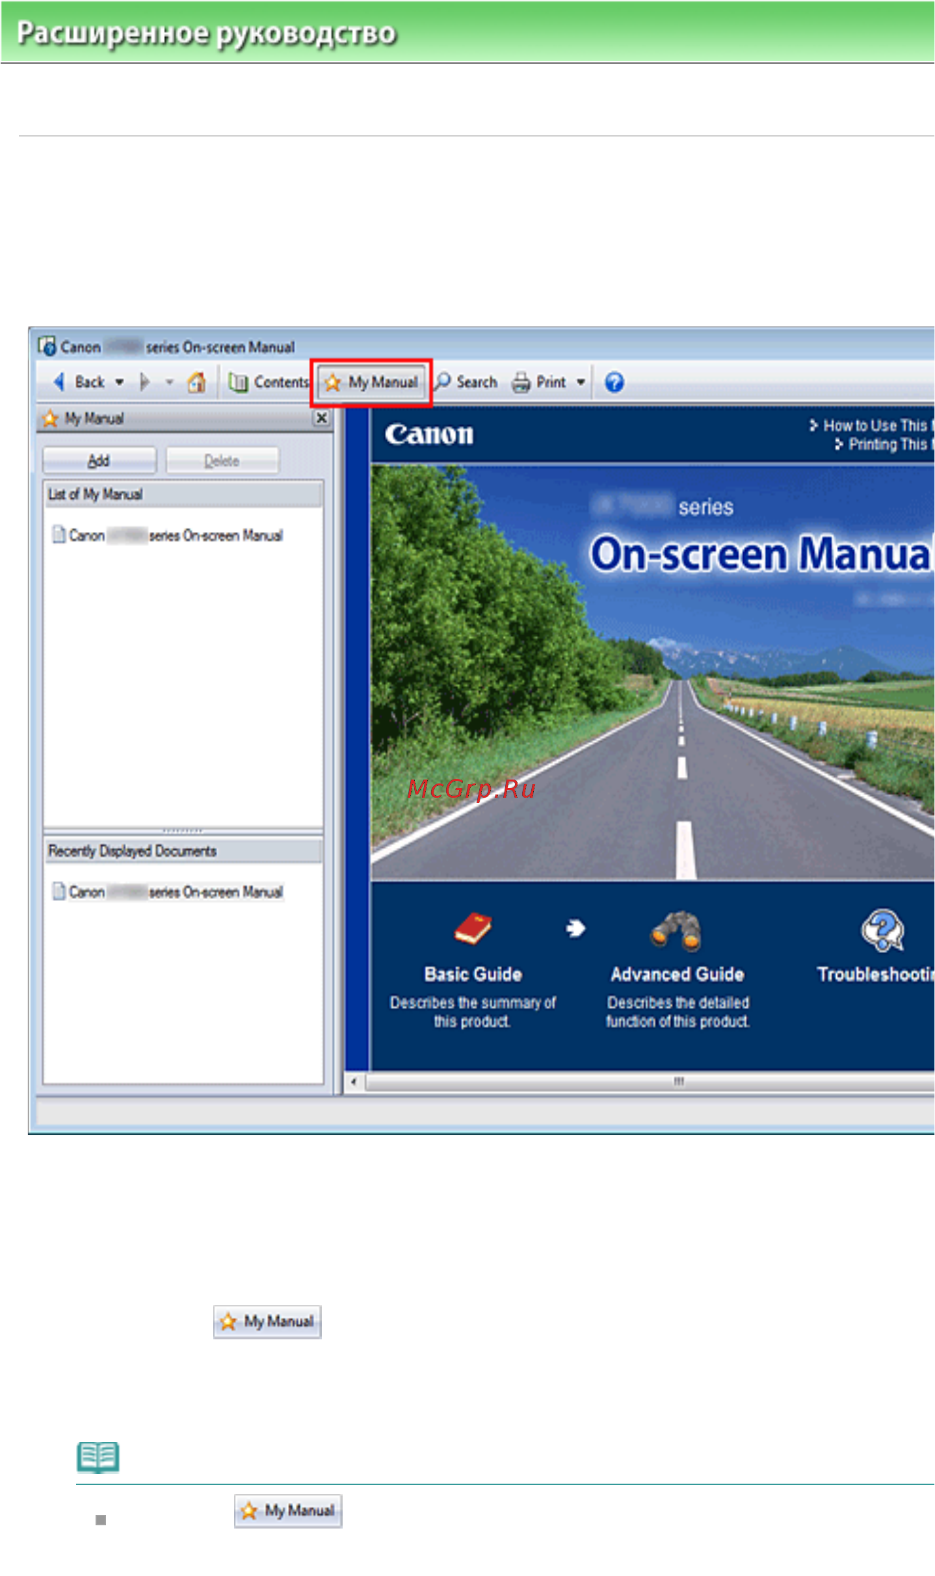Open Search from the toolbar
Screen dimensions: 935x1576
click(466, 382)
